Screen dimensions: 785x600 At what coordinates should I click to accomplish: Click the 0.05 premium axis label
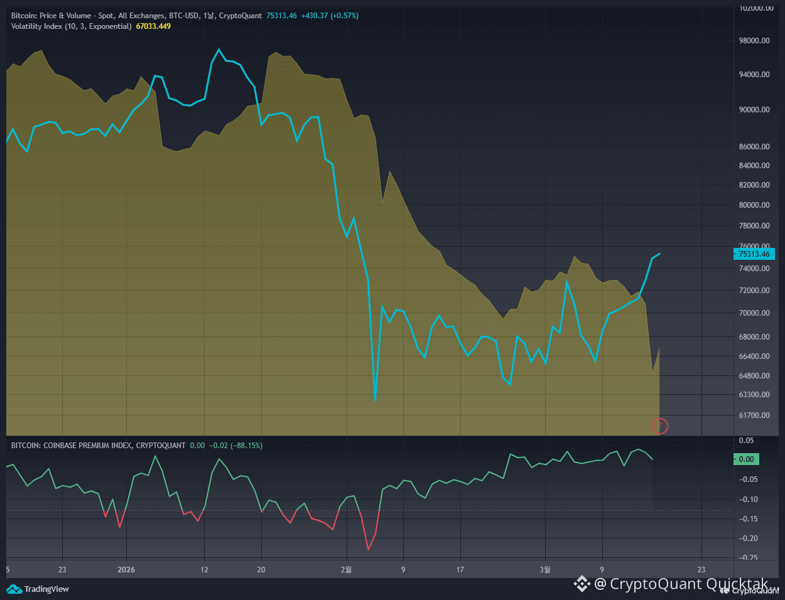pyautogui.click(x=747, y=441)
